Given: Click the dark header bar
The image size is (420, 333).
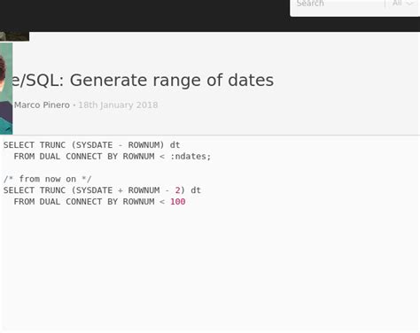Looking at the screenshot, I should pos(144,15).
